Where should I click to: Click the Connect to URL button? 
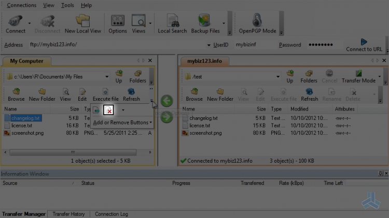(364, 45)
